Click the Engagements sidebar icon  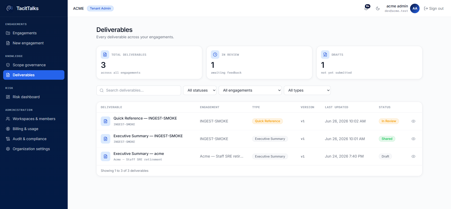click(x=8, y=33)
